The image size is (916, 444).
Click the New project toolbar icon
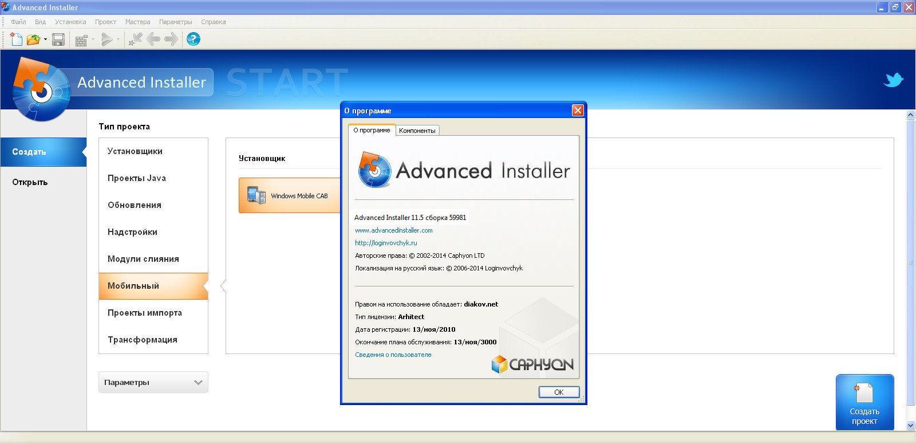click(17, 40)
